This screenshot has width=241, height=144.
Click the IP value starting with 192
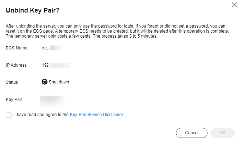(x=56, y=65)
